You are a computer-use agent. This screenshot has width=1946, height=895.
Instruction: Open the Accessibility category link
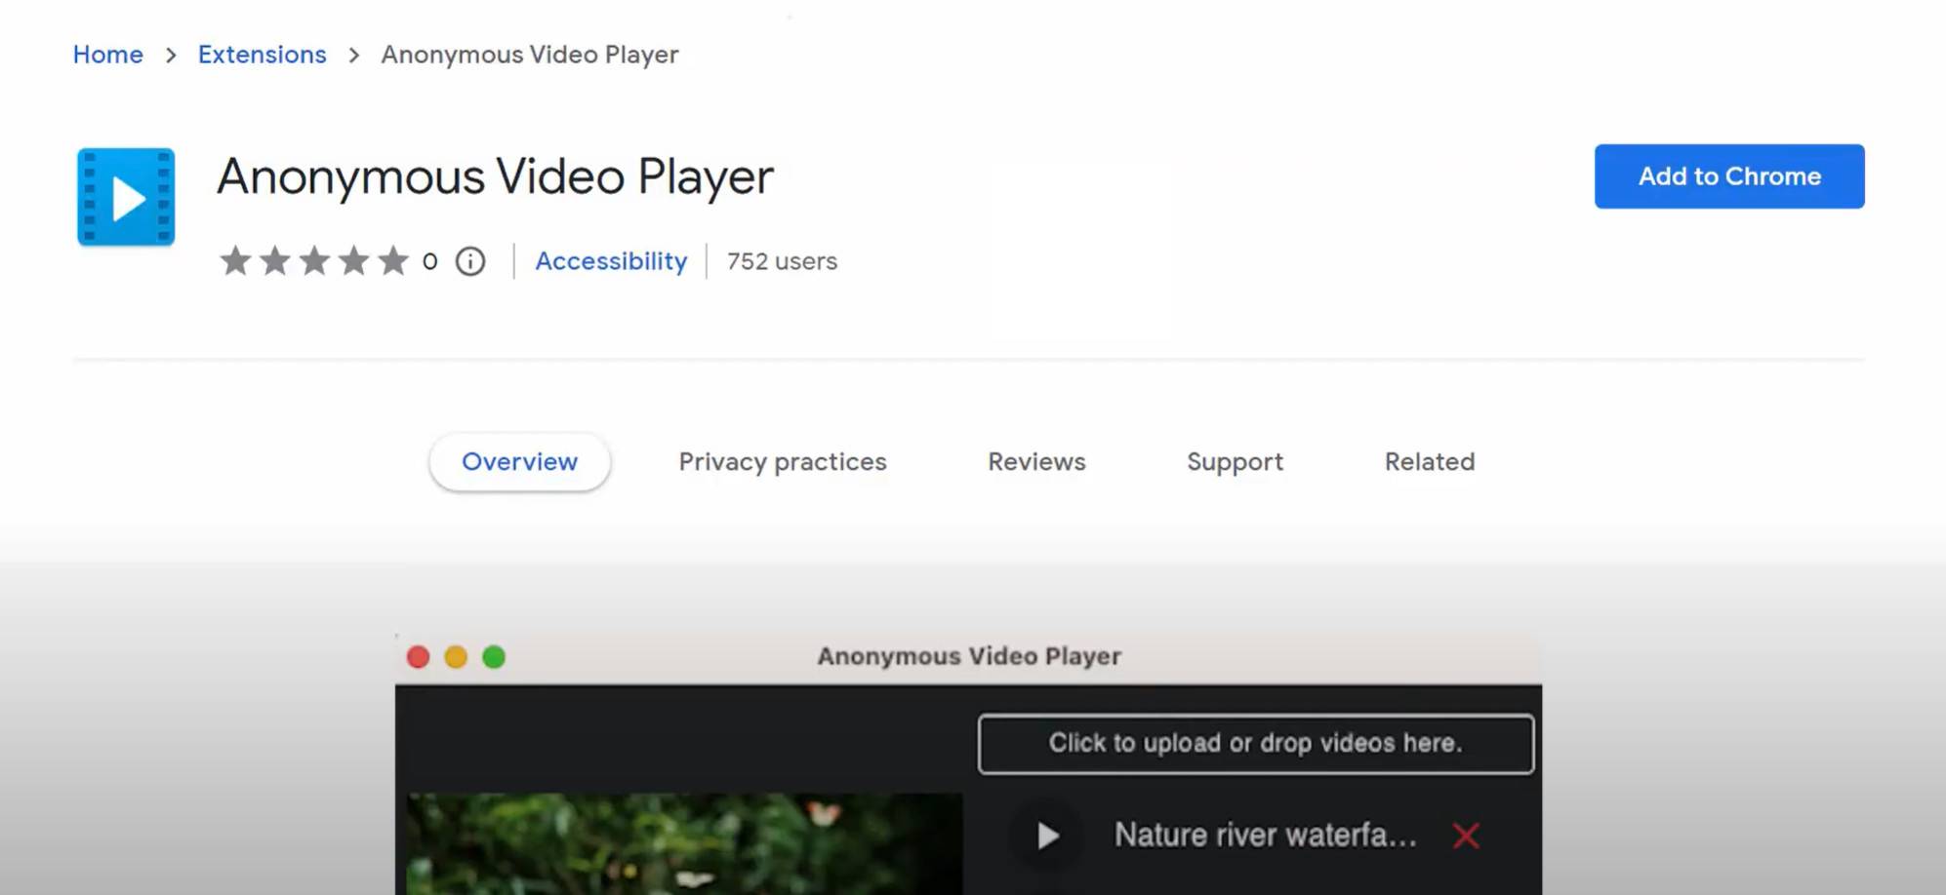pos(611,261)
